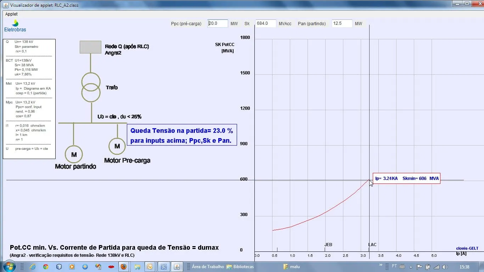Screen dimensions: 484x272
Task: Click the "uk= 7,86%" parameter line
Action: coord(23,74)
